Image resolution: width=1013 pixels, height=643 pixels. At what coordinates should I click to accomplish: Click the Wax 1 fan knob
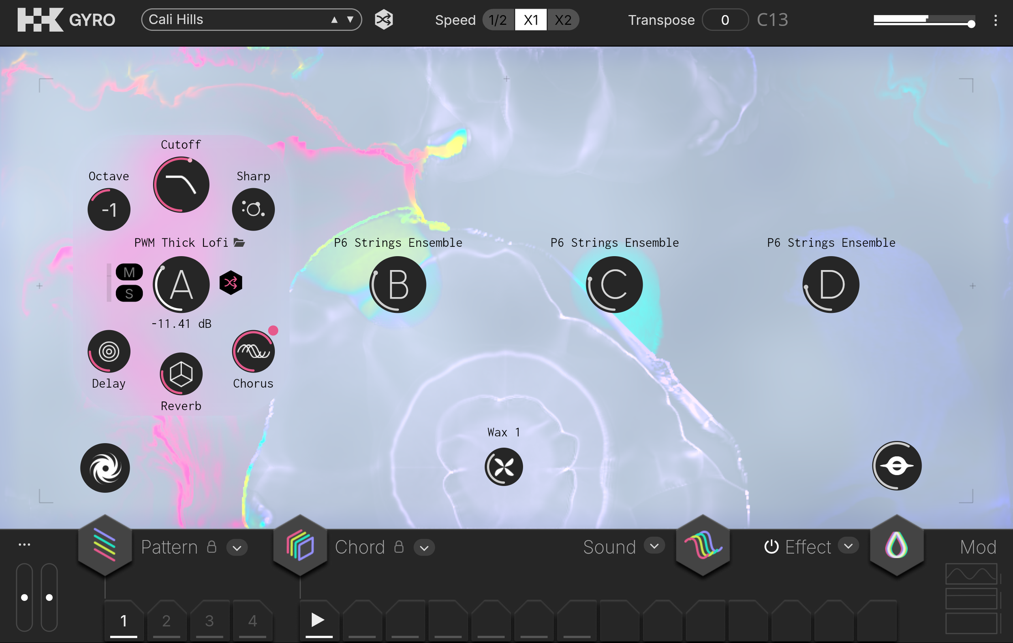tap(504, 467)
